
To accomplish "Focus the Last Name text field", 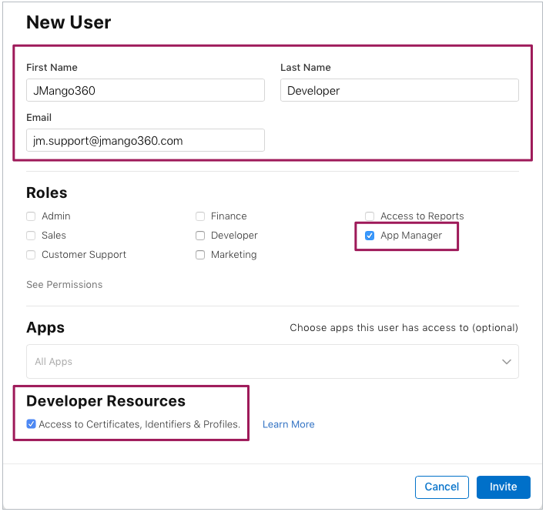I will coord(399,91).
